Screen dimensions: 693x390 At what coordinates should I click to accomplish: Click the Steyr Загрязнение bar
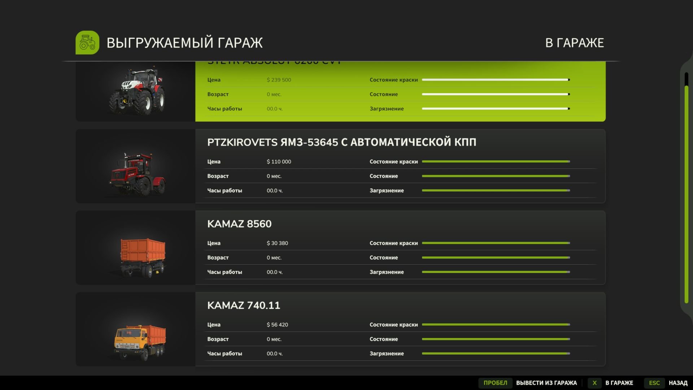point(496,109)
